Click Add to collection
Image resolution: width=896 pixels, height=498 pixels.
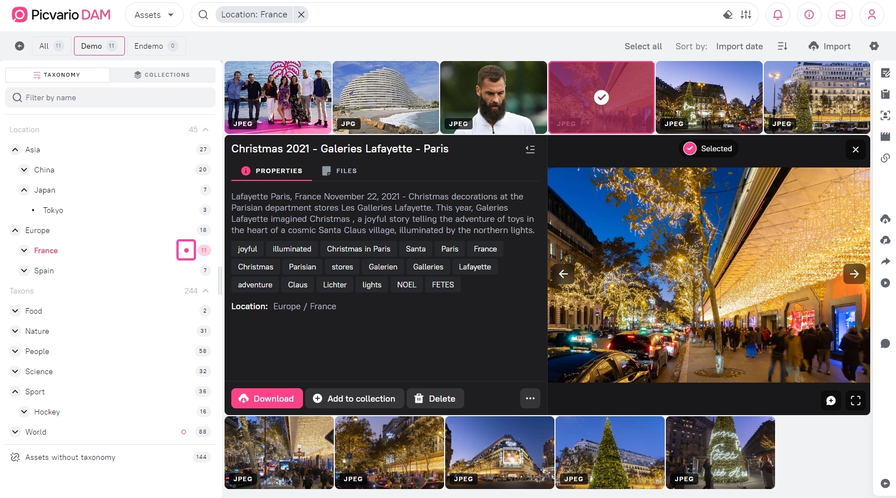[x=354, y=398]
